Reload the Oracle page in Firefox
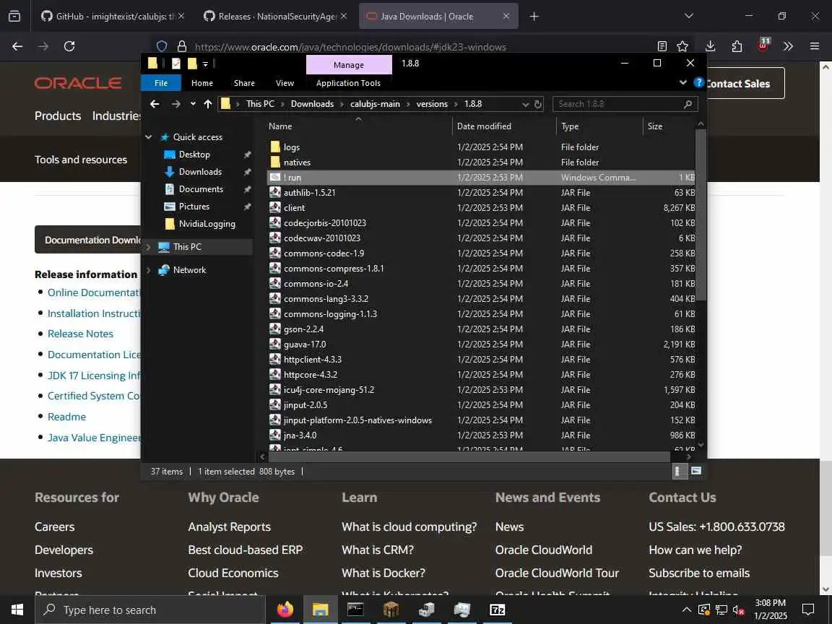This screenshot has height=624, width=832. (x=69, y=46)
